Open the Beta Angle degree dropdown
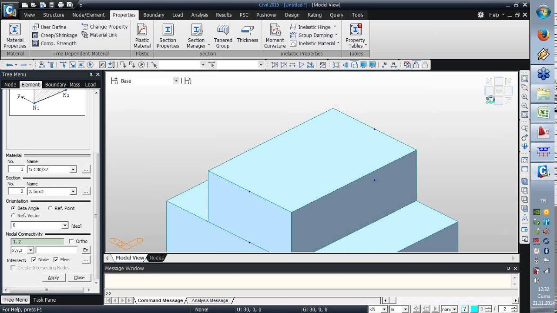 pyautogui.click(x=65, y=225)
